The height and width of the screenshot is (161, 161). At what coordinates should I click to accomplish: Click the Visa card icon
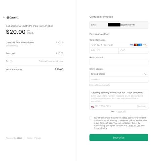131,45
